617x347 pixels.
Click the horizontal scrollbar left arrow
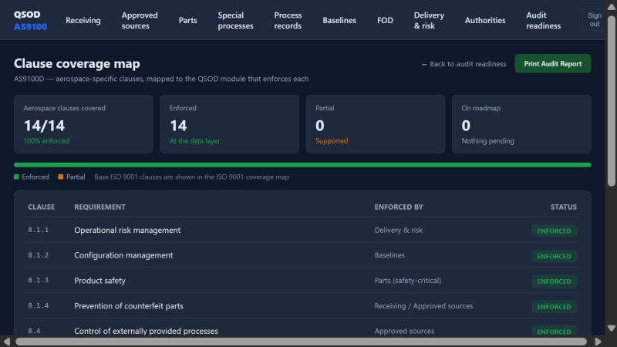click(7, 342)
